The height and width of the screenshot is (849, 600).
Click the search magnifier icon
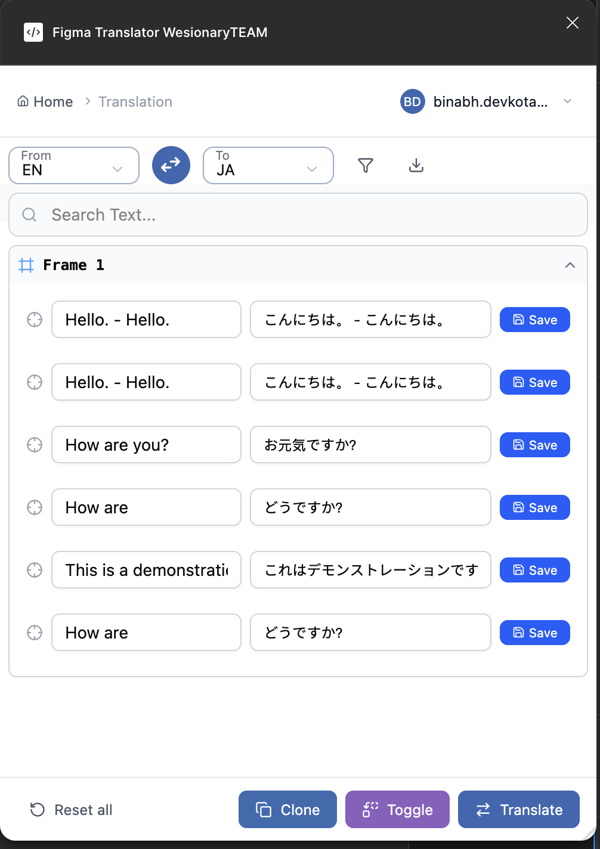29,215
